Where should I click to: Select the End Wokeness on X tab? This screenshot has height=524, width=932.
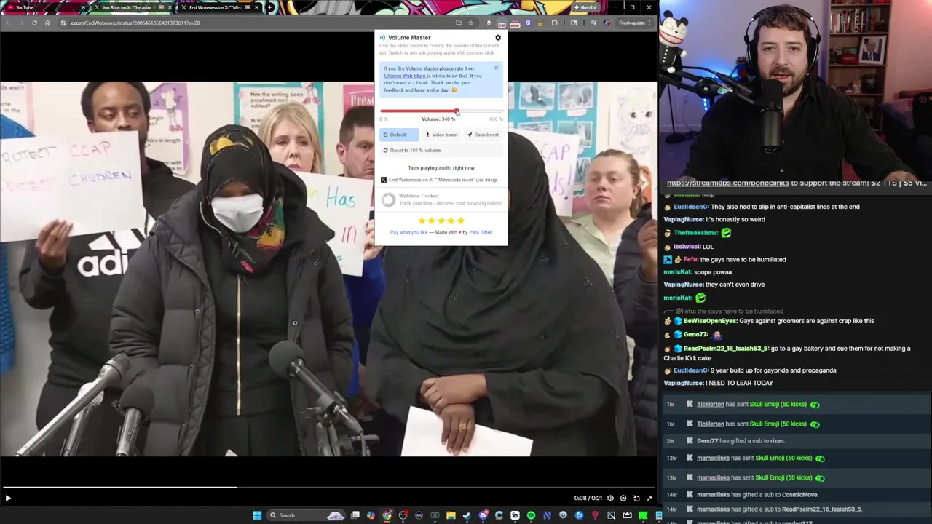pos(218,7)
